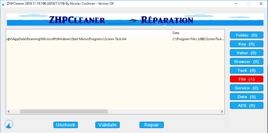The width and height of the screenshot is (268, 133).
Task: Select the Task (0) category
Action: click(x=246, y=70)
